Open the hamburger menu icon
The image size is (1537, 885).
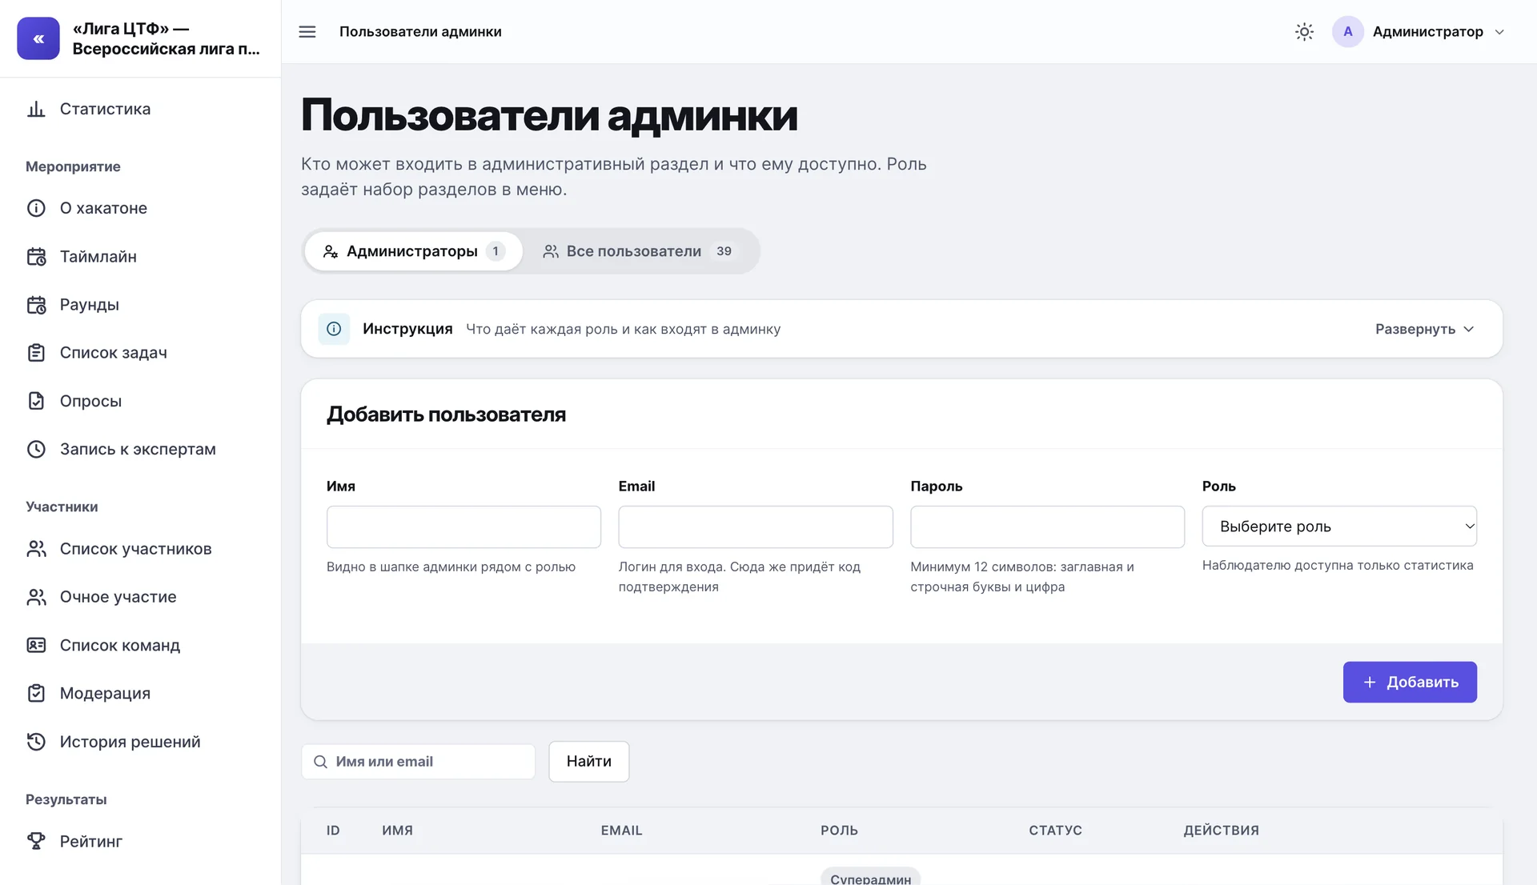point(307,32)
